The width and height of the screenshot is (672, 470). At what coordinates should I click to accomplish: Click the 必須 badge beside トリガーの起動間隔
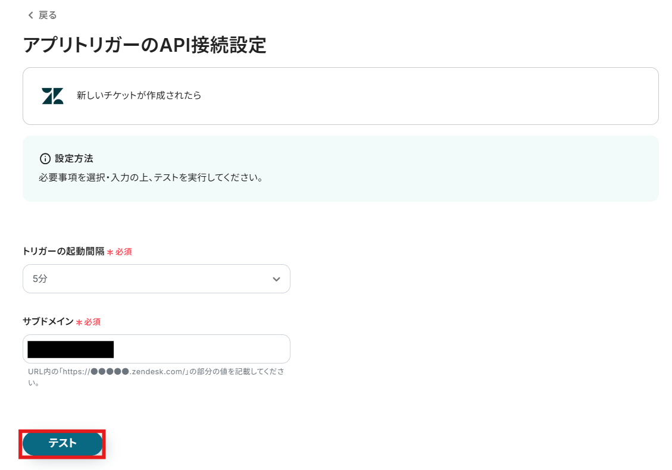click(124, 252)
